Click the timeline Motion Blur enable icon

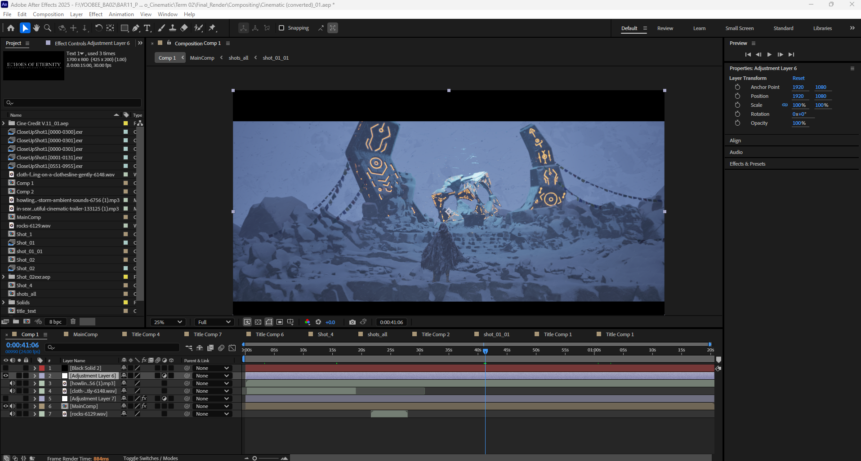click(x=221, y=348)
